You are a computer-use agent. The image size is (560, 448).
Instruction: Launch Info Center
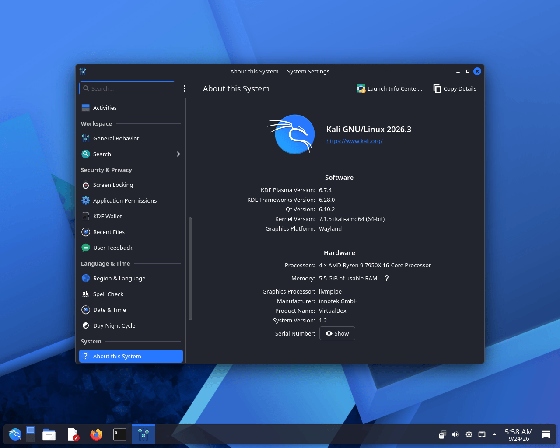pyautogui.click(x=389, y=88)
